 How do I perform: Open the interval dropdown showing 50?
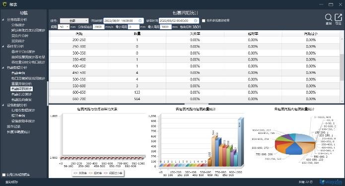(64, 27)
